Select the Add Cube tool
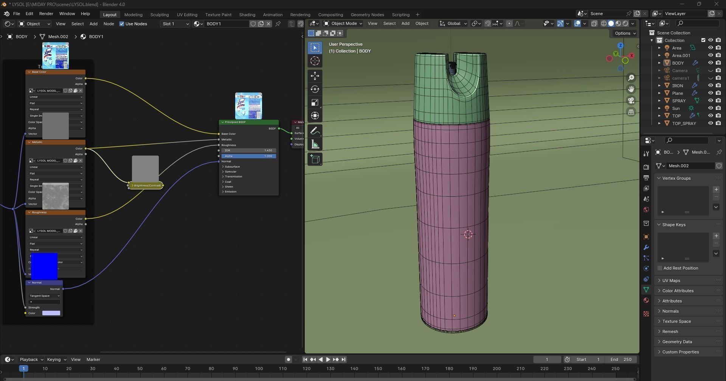Image resolution: width=726 pixels, height=381 pixels. point(315,159)
